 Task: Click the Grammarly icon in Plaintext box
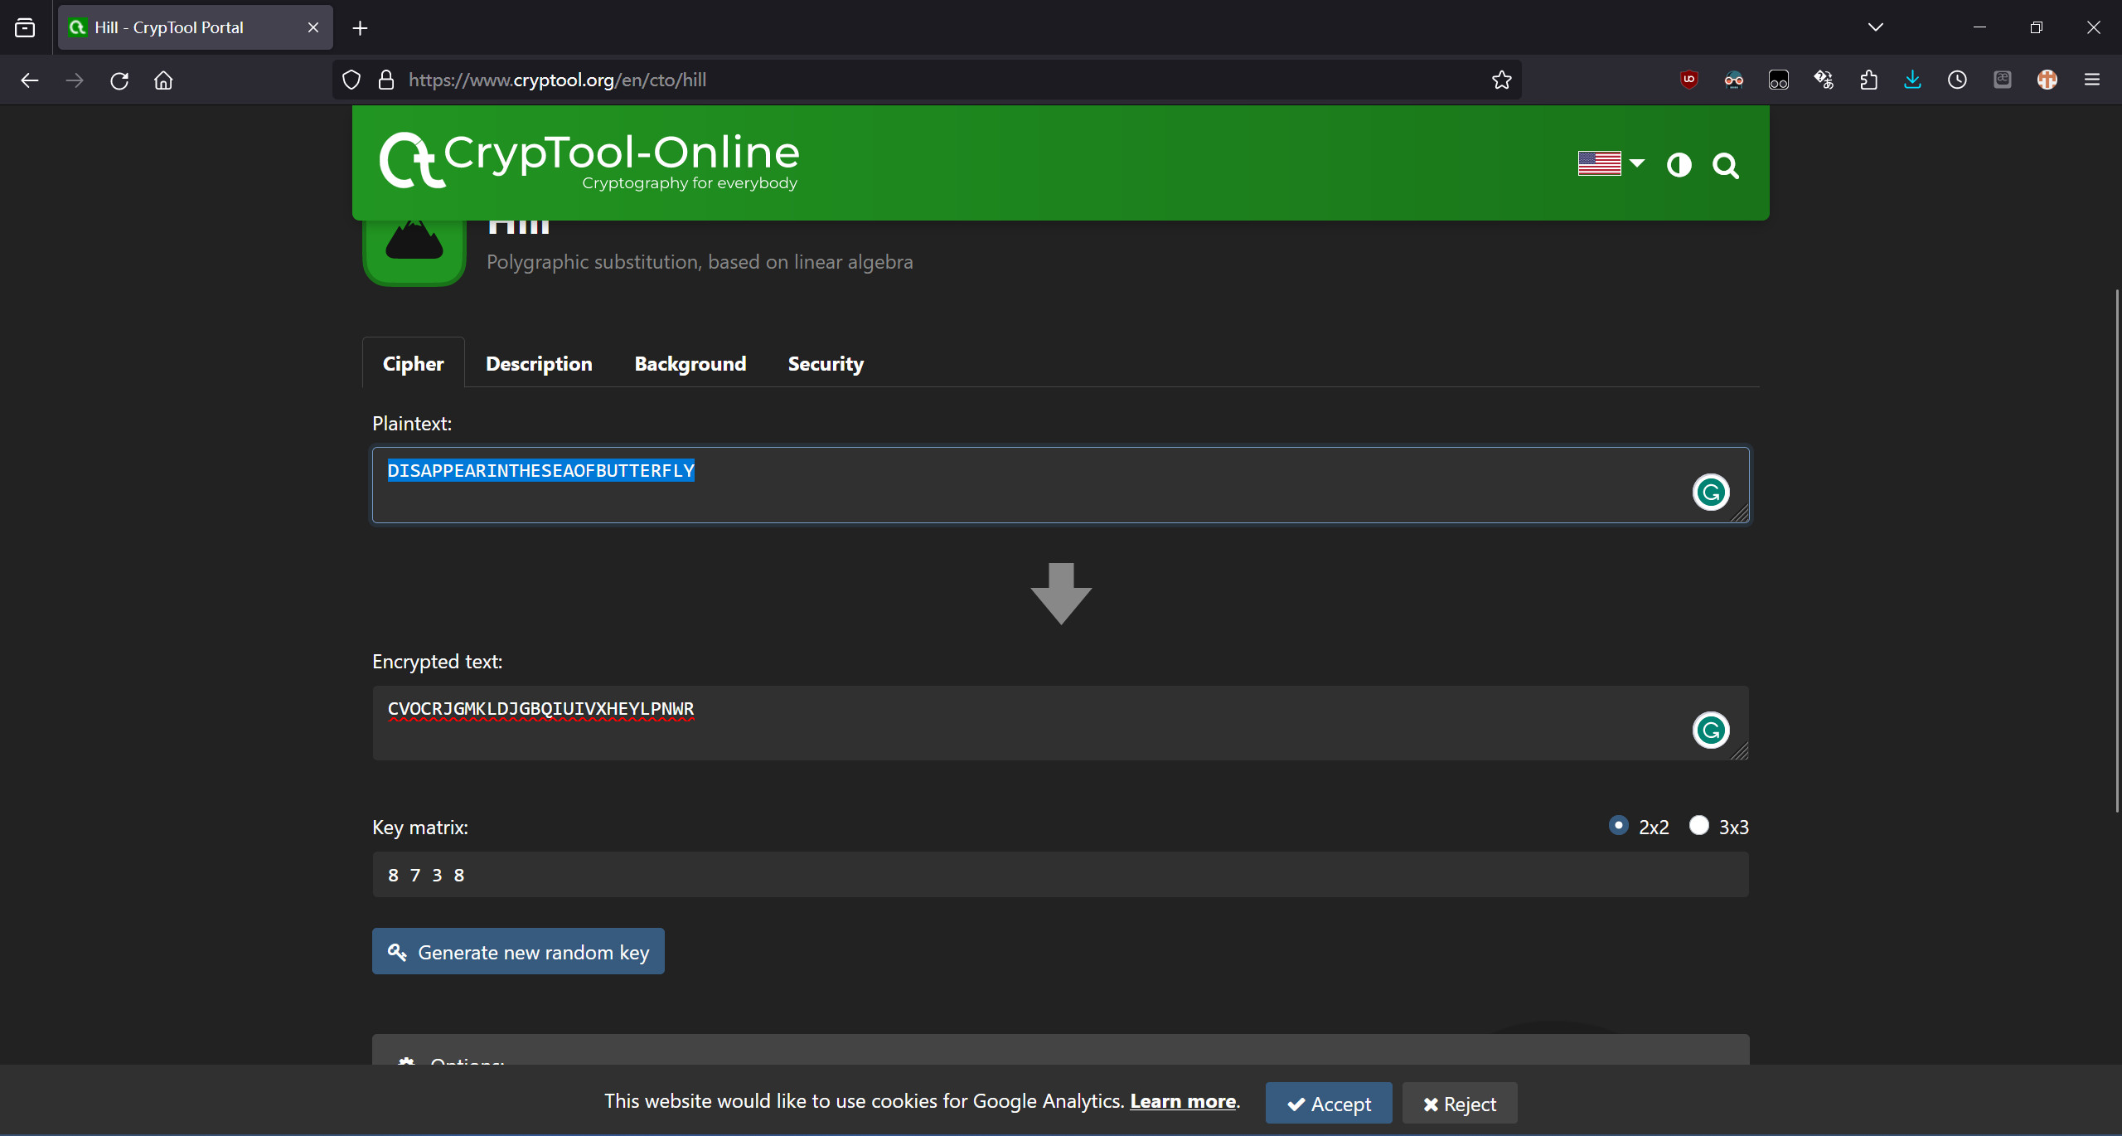(1710, 493)
